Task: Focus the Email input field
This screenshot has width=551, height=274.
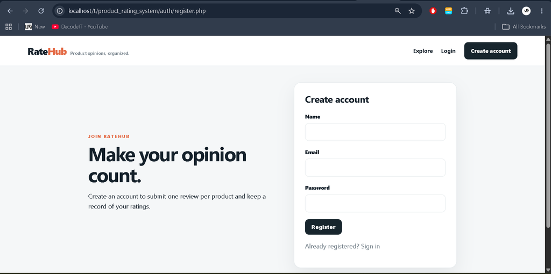Action: pyautogui.click(x=375, y=168)
